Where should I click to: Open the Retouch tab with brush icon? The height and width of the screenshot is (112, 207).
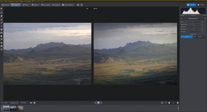click(x=25, y=5)
